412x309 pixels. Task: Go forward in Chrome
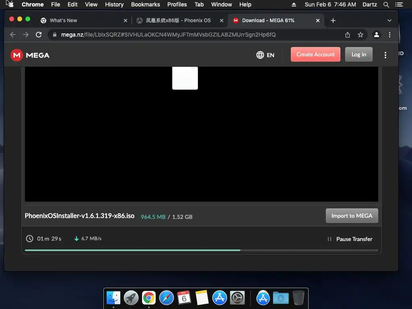point(26,35)
